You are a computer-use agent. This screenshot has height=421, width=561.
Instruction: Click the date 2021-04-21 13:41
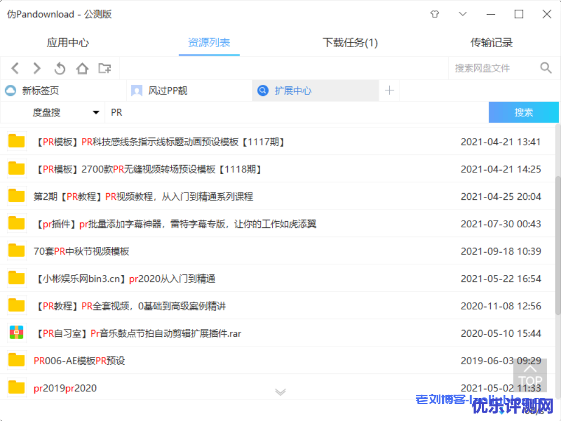(500, 142)
